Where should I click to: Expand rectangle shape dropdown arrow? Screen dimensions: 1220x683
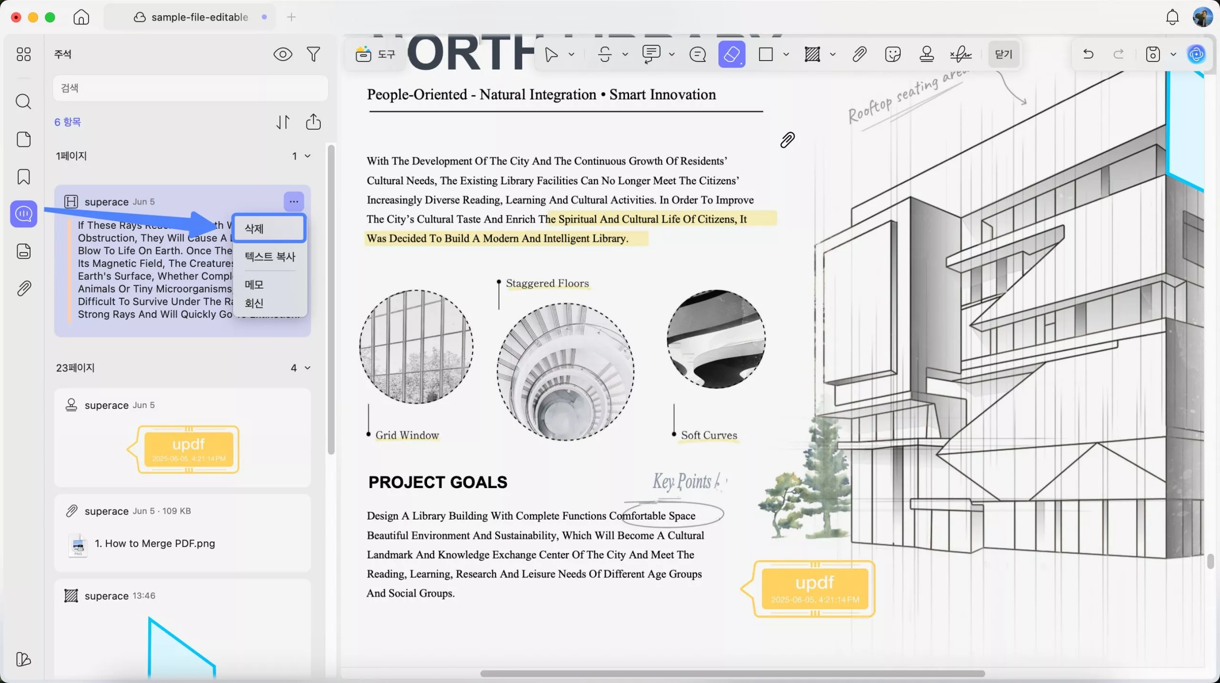(786, 54)
